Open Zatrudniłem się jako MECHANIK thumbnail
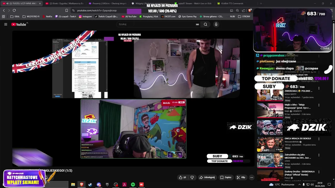The height and width of the screenshot is (188, 335). (270, 161)
